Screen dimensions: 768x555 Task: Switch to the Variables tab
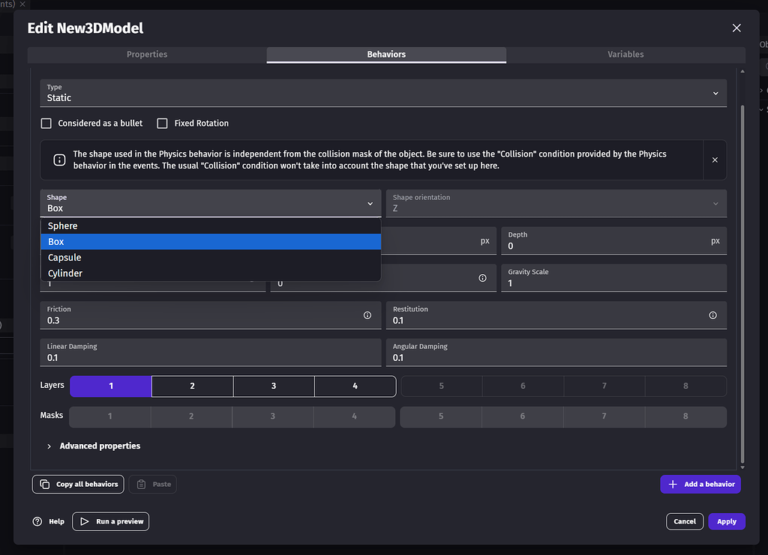coord(625,54)
